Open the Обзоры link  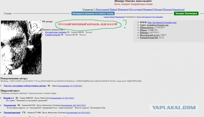click(x=158, y=10)
